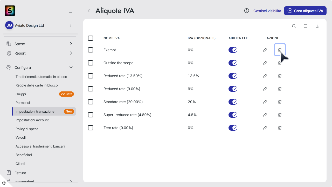Edit the Zero rate (0.00%) entry

pyautogui.click(x=265, y=128)
